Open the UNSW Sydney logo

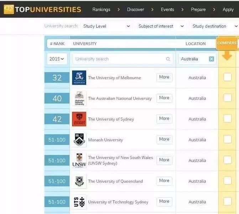79,161
